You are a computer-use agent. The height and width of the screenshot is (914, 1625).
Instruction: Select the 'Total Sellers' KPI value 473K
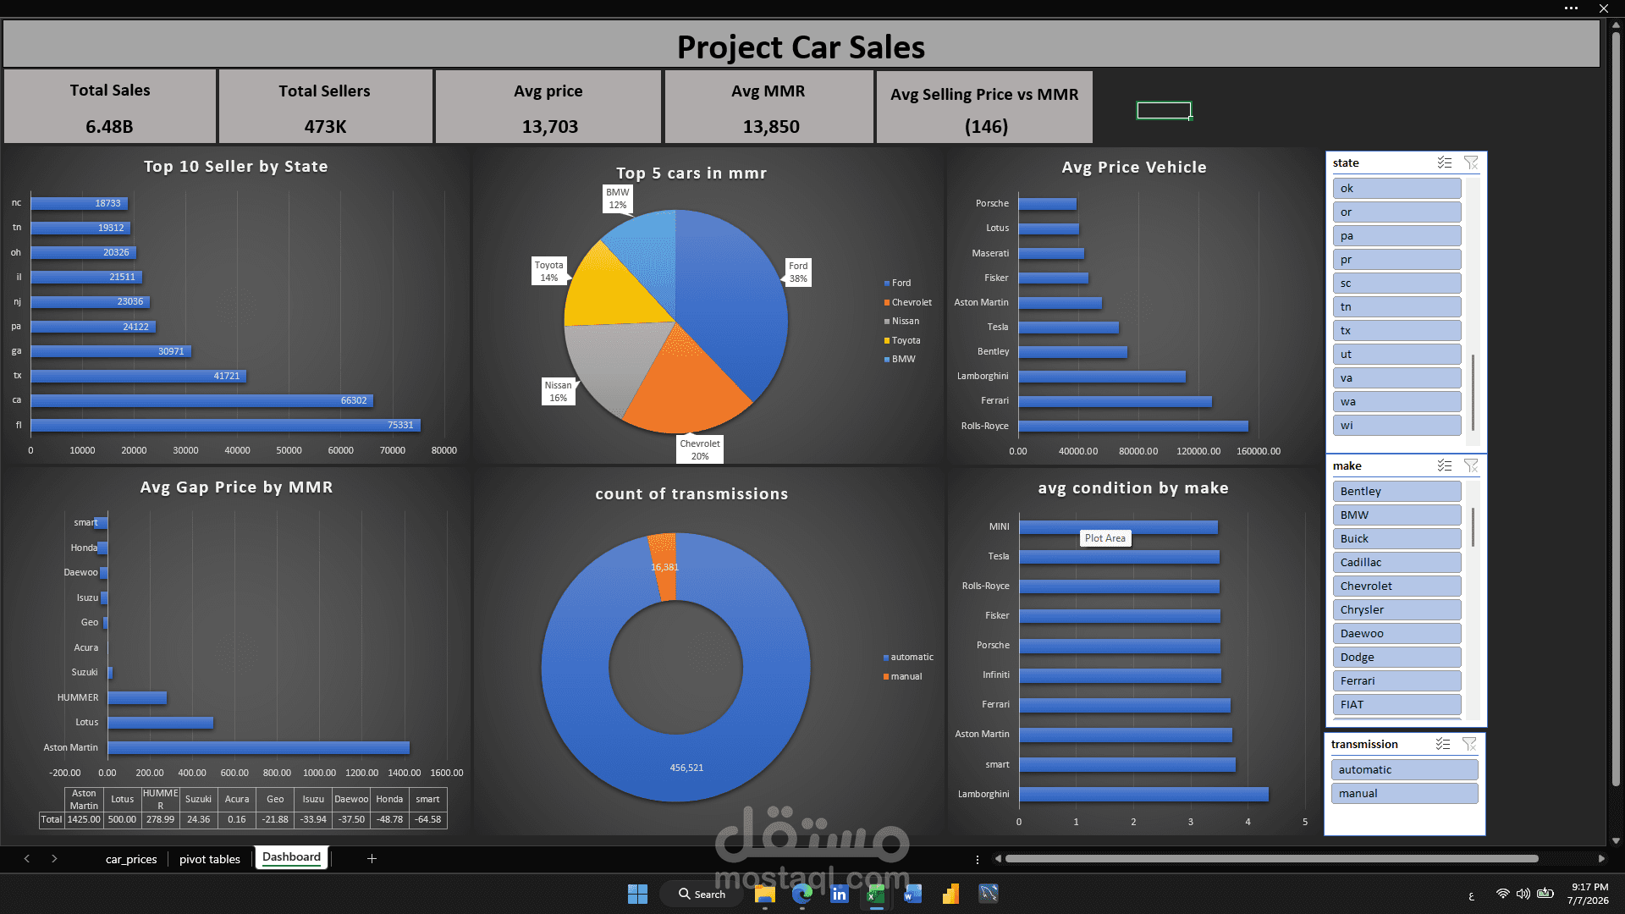[325, 126]
